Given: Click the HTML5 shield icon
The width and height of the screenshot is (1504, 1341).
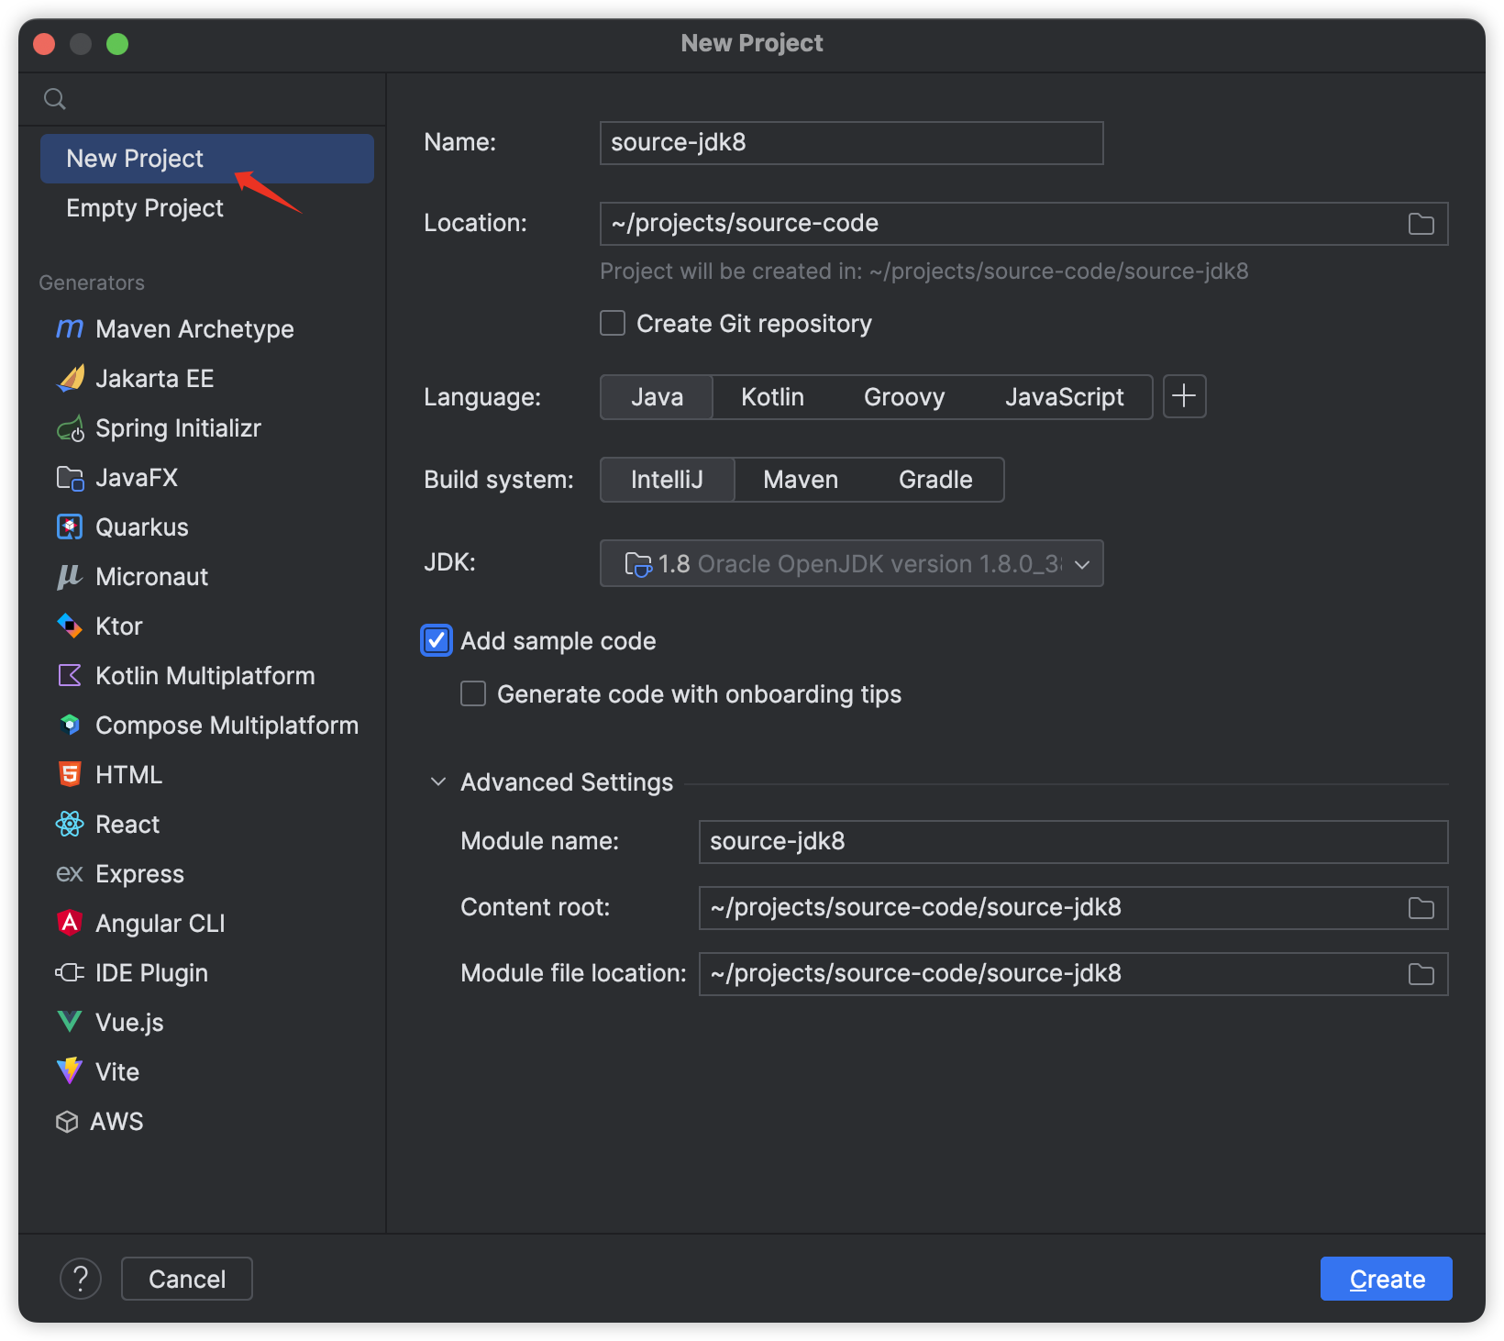Looking at the screenshot, I should [70, 774].
